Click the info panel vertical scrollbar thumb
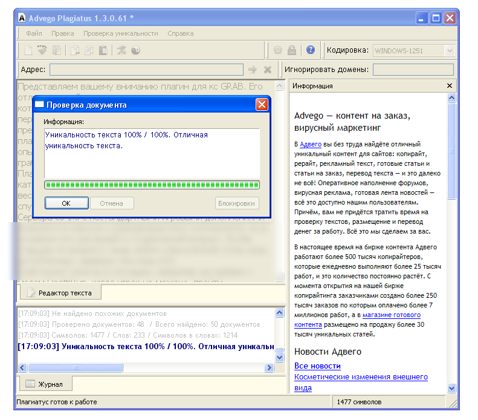This screenshot has height=420, width=478. (451, 151)
